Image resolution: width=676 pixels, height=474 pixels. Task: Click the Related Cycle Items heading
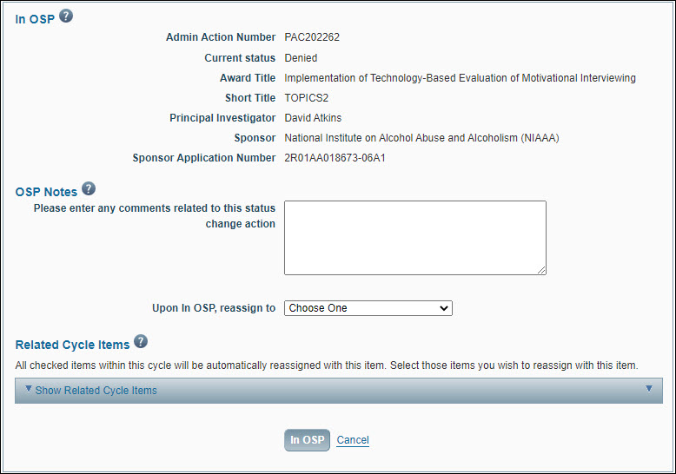click(x=72, y=345)
